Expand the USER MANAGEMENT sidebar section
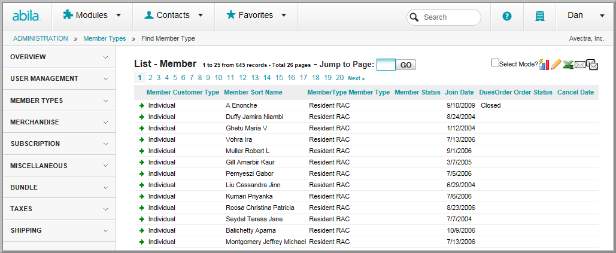The height and width of the screenshot is (253, 616). [x=59, y=78]
